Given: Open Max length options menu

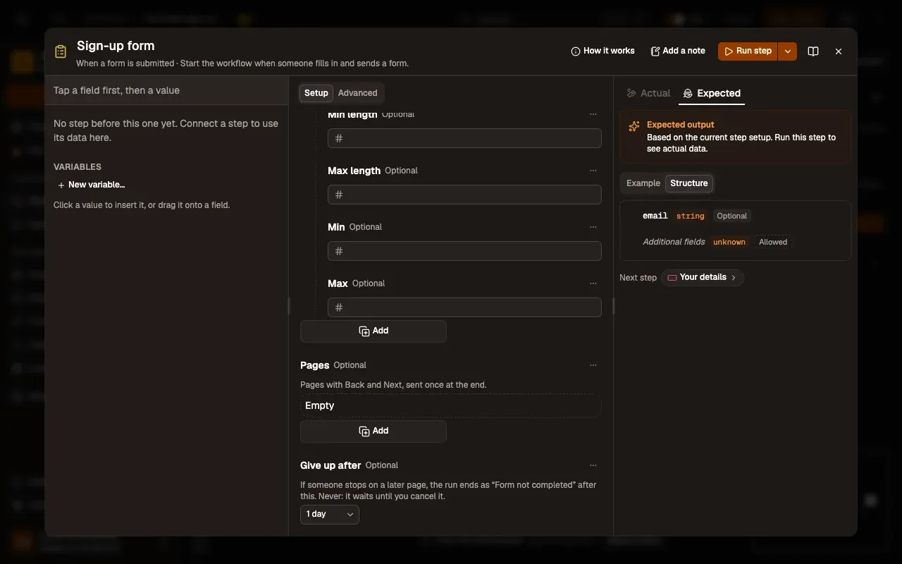Looking at the screenshot, I should click(593, 171).
